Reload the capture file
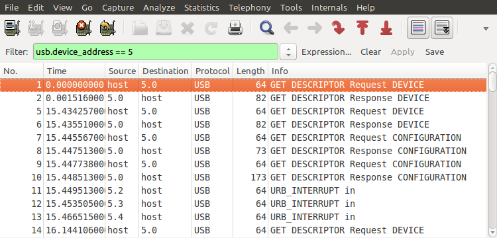The width and height of the screenshot is (497, 238). pyautogui.click(x=211, y=28)
